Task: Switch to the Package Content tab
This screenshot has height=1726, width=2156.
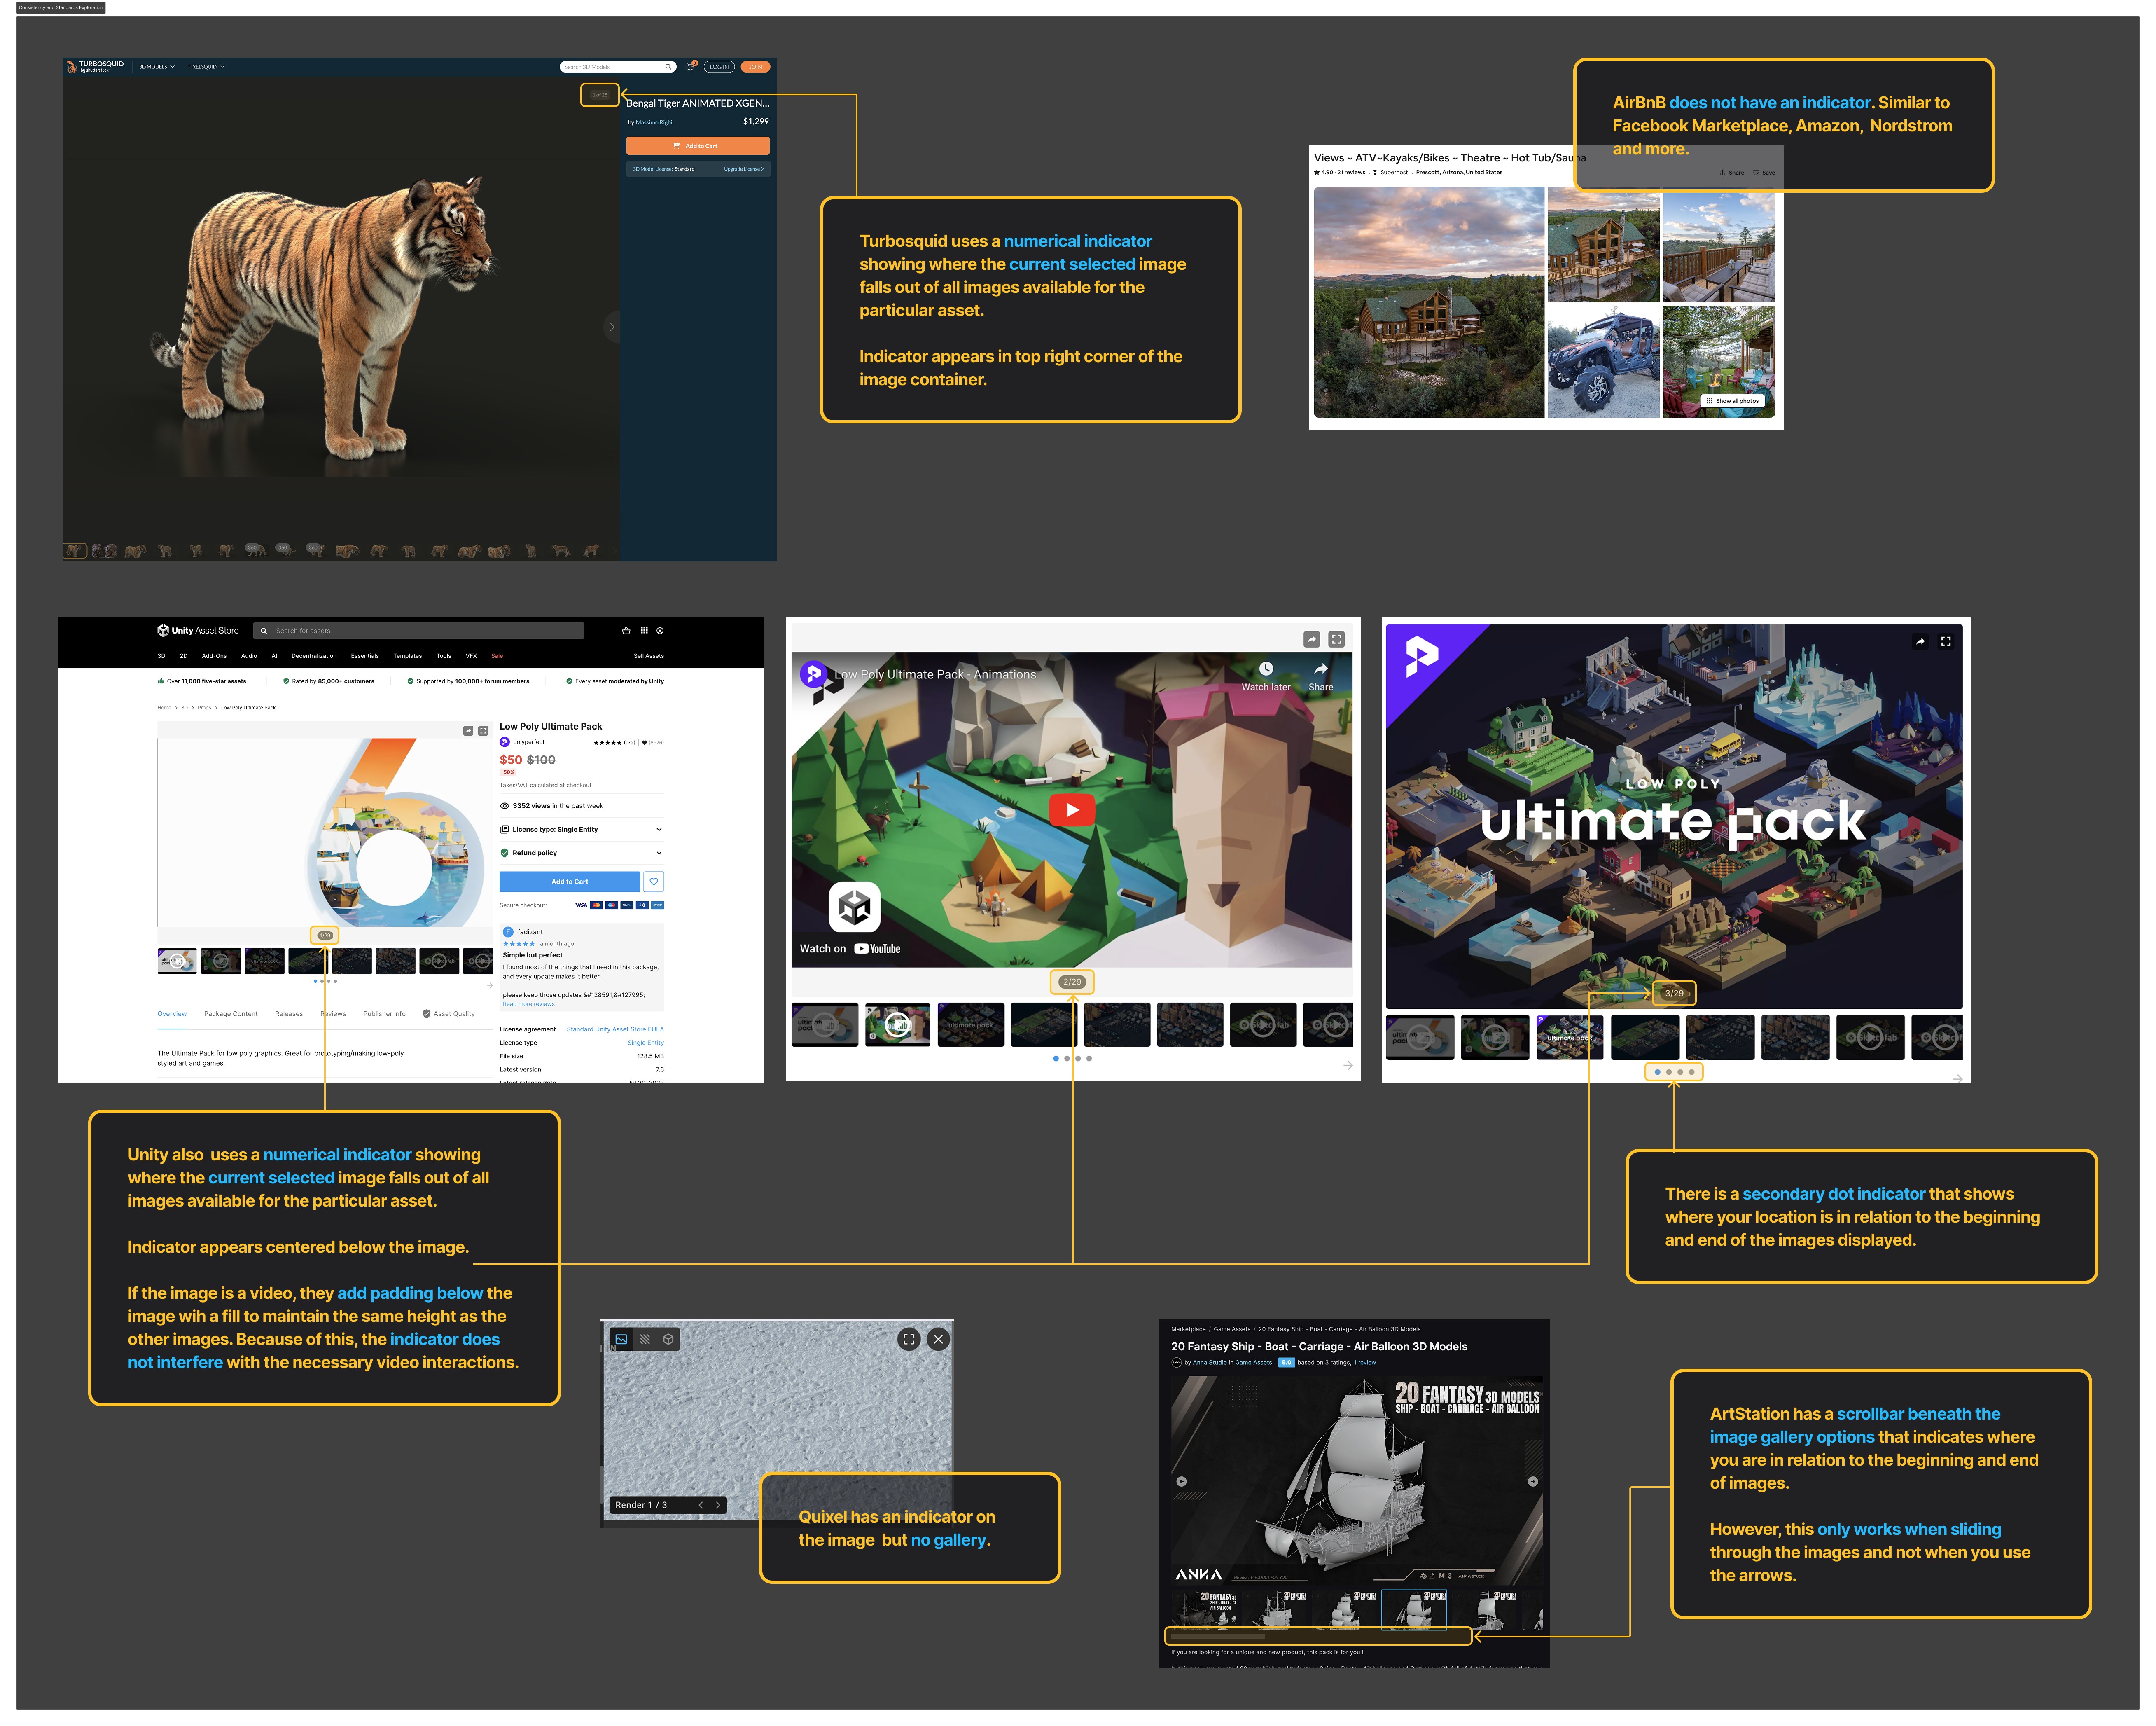Action: click(231, 1014)
